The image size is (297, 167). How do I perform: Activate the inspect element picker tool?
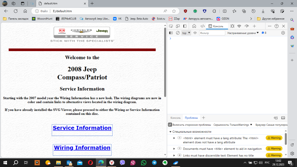coord(171,26)
